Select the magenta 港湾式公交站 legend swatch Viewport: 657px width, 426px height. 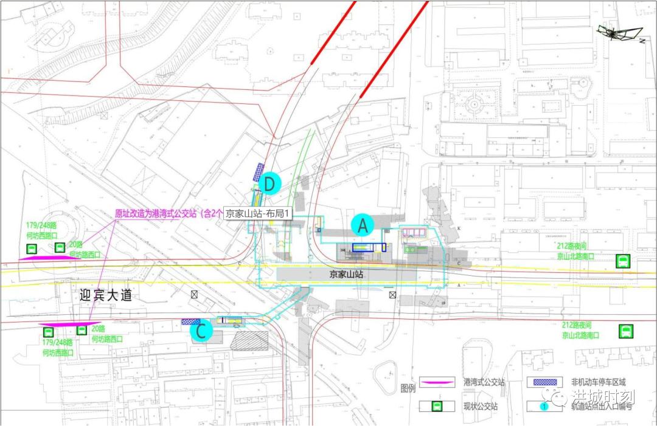[437, 382]
